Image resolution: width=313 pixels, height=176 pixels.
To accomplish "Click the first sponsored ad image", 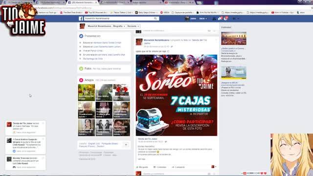I will pos(234,38).
